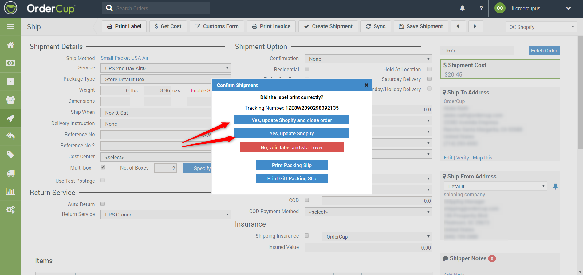Click Sync toolbar button
Image resolution: width=583 pixels, height=275 pixels.
[x=376, y=26]
